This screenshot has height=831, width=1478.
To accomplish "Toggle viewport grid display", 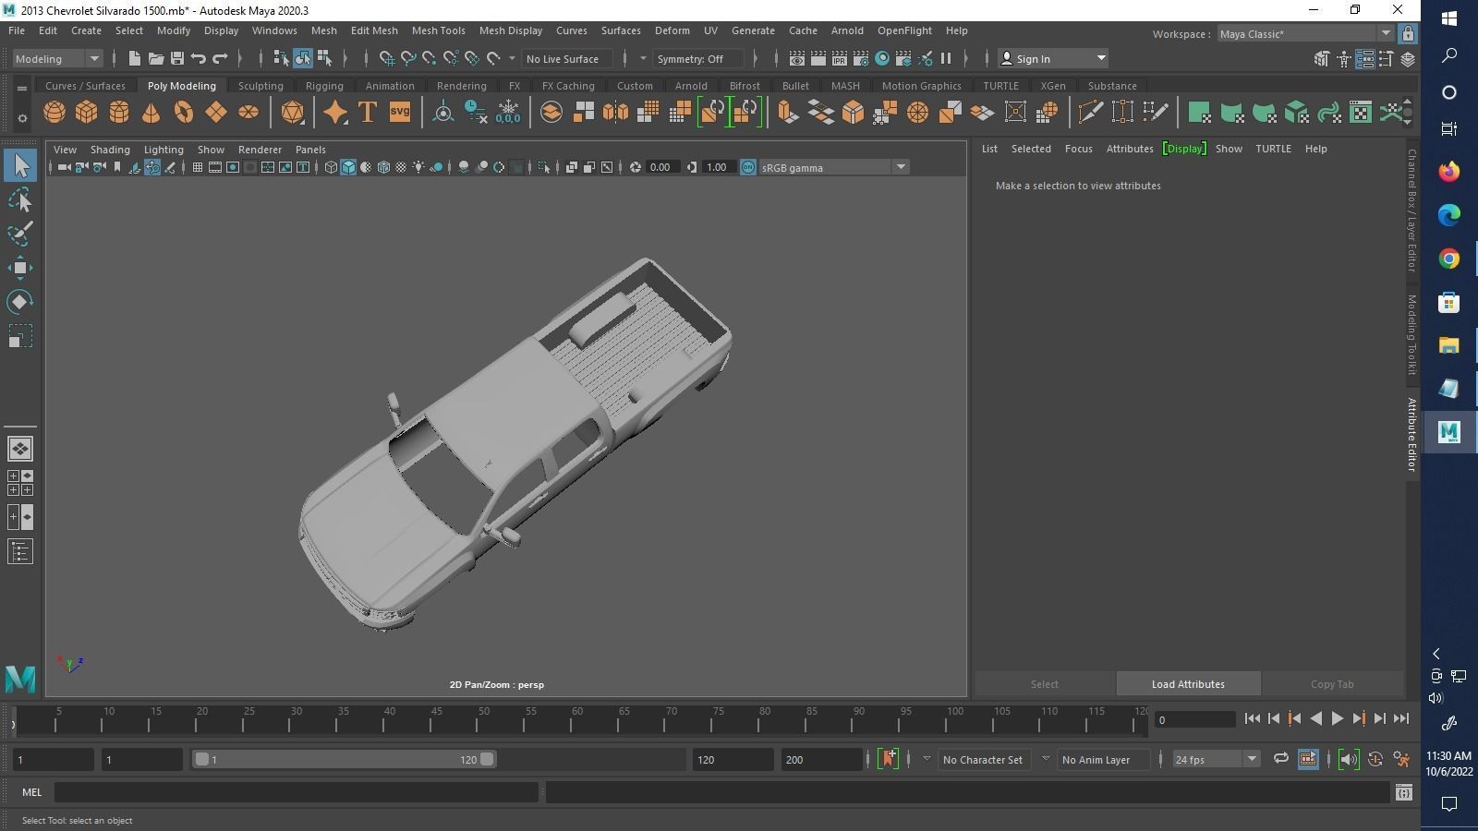I will pos(198,167).
